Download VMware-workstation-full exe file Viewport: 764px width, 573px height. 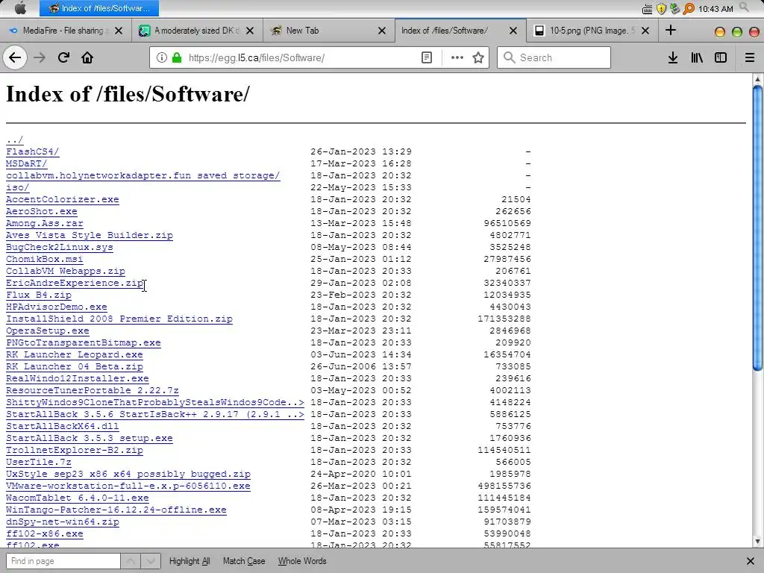coord(128,486)
